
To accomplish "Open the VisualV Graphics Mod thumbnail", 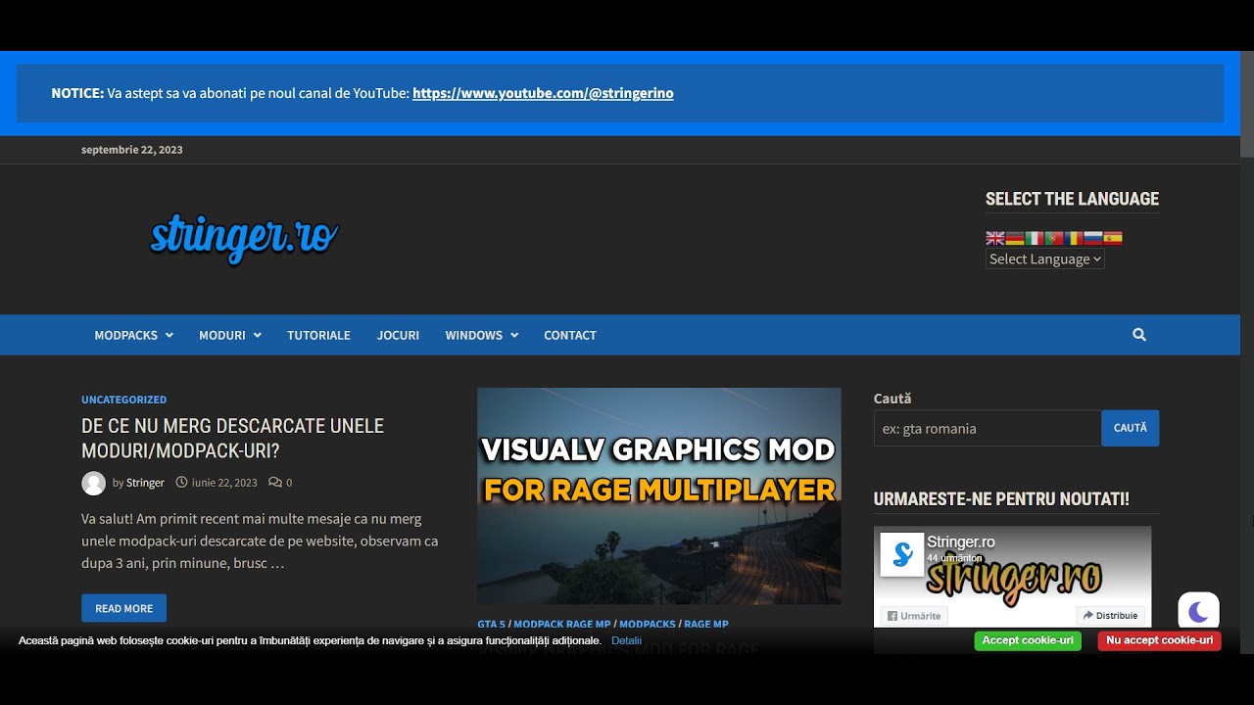I will tap(658, 495).
